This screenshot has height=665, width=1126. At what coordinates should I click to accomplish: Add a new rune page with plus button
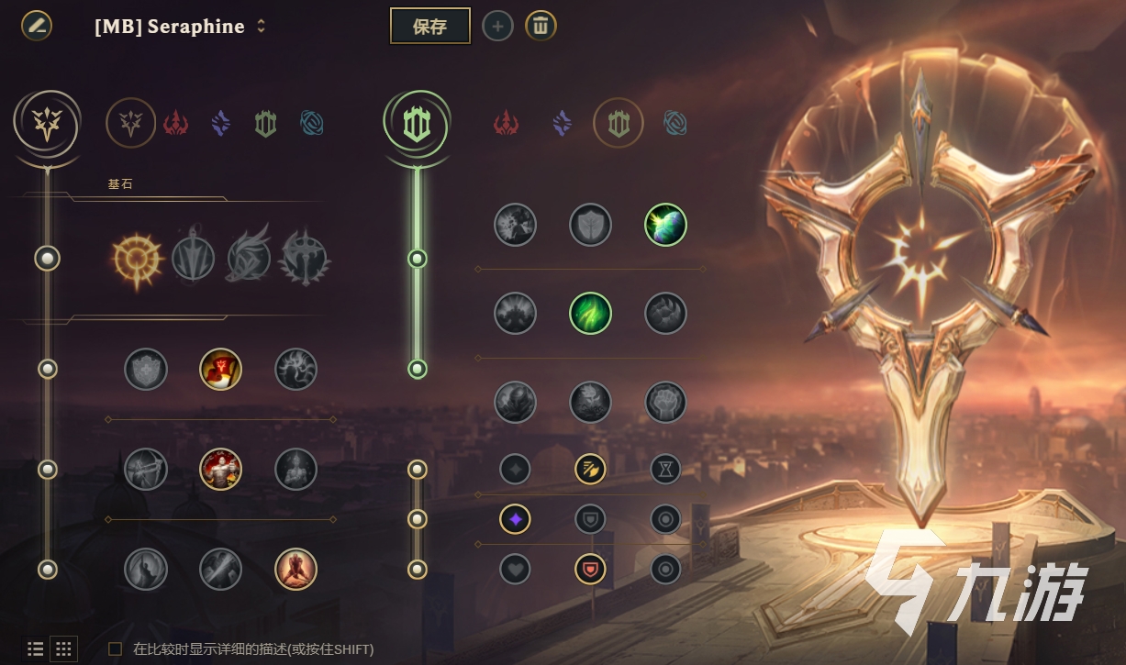coord(497,26)
